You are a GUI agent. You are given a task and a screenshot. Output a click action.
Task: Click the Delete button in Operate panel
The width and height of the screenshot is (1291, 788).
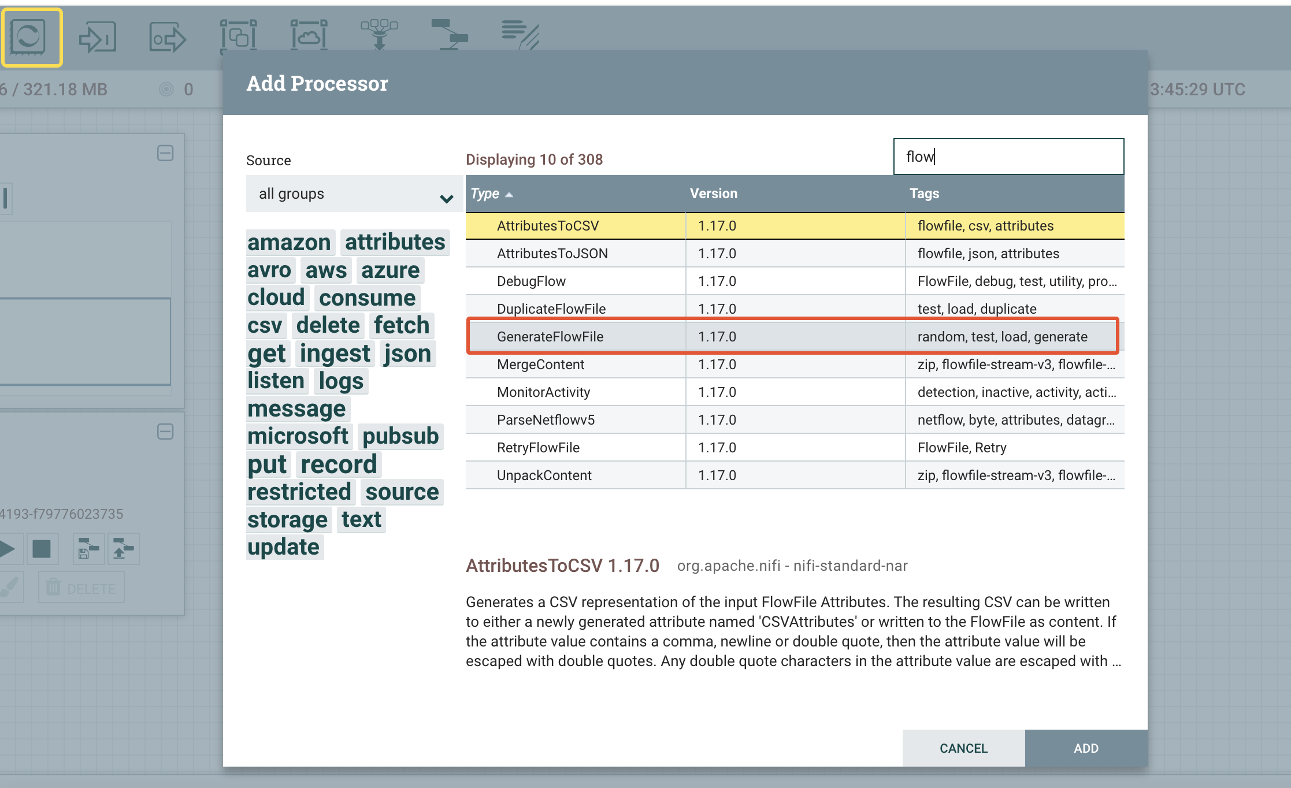tap(81, 588)
